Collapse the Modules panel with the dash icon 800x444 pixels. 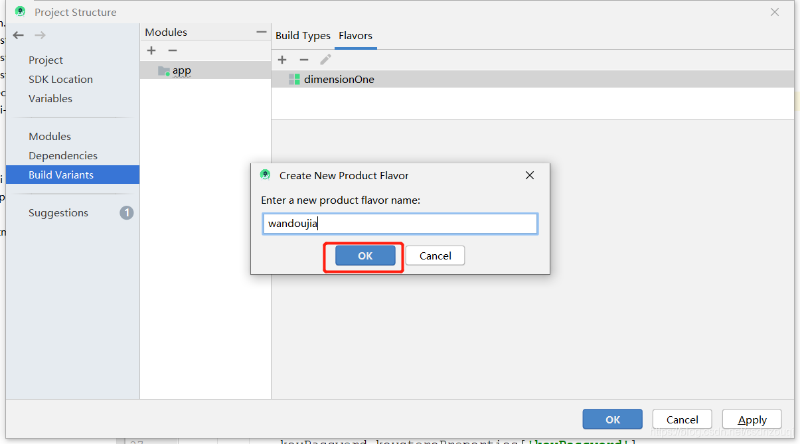tap(262, 32)
